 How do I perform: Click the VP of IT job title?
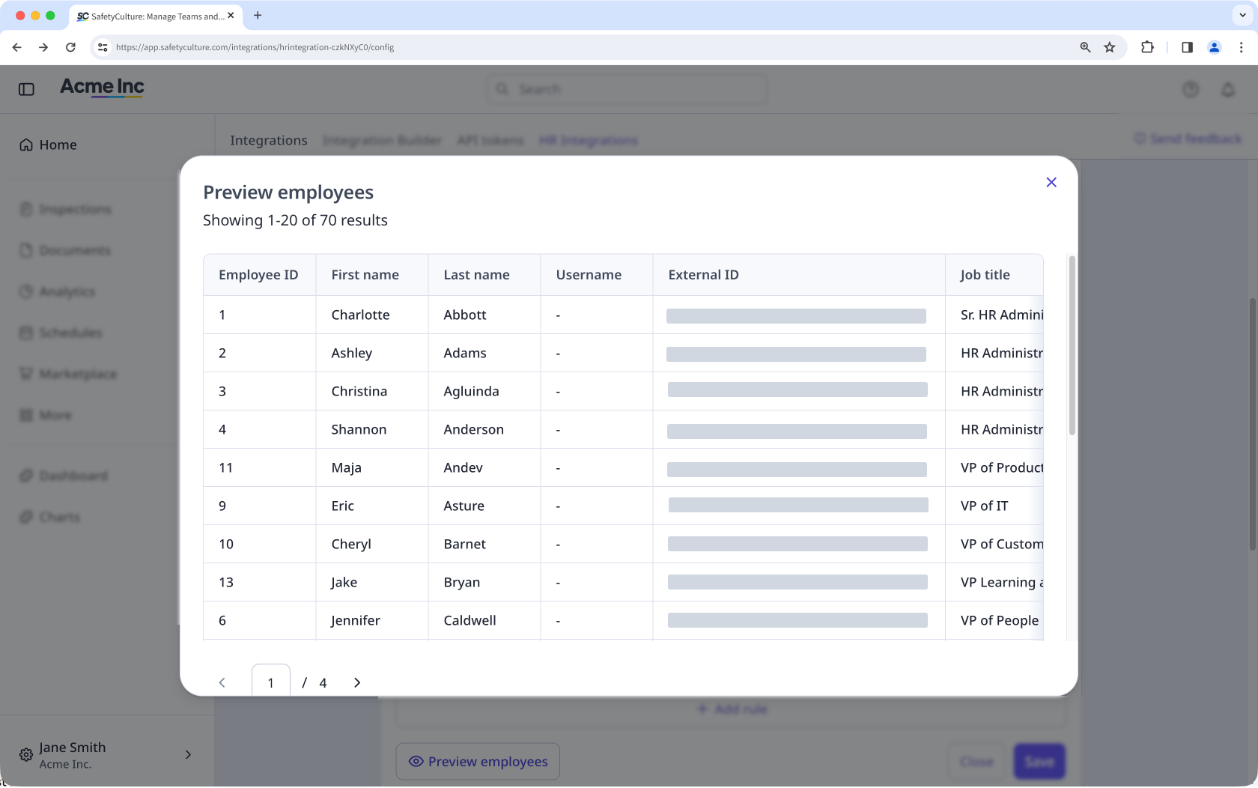click(984, 506)
